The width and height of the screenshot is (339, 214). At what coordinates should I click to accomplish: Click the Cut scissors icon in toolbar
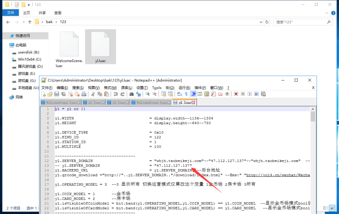pyautogui.click(x=93, y=94)
